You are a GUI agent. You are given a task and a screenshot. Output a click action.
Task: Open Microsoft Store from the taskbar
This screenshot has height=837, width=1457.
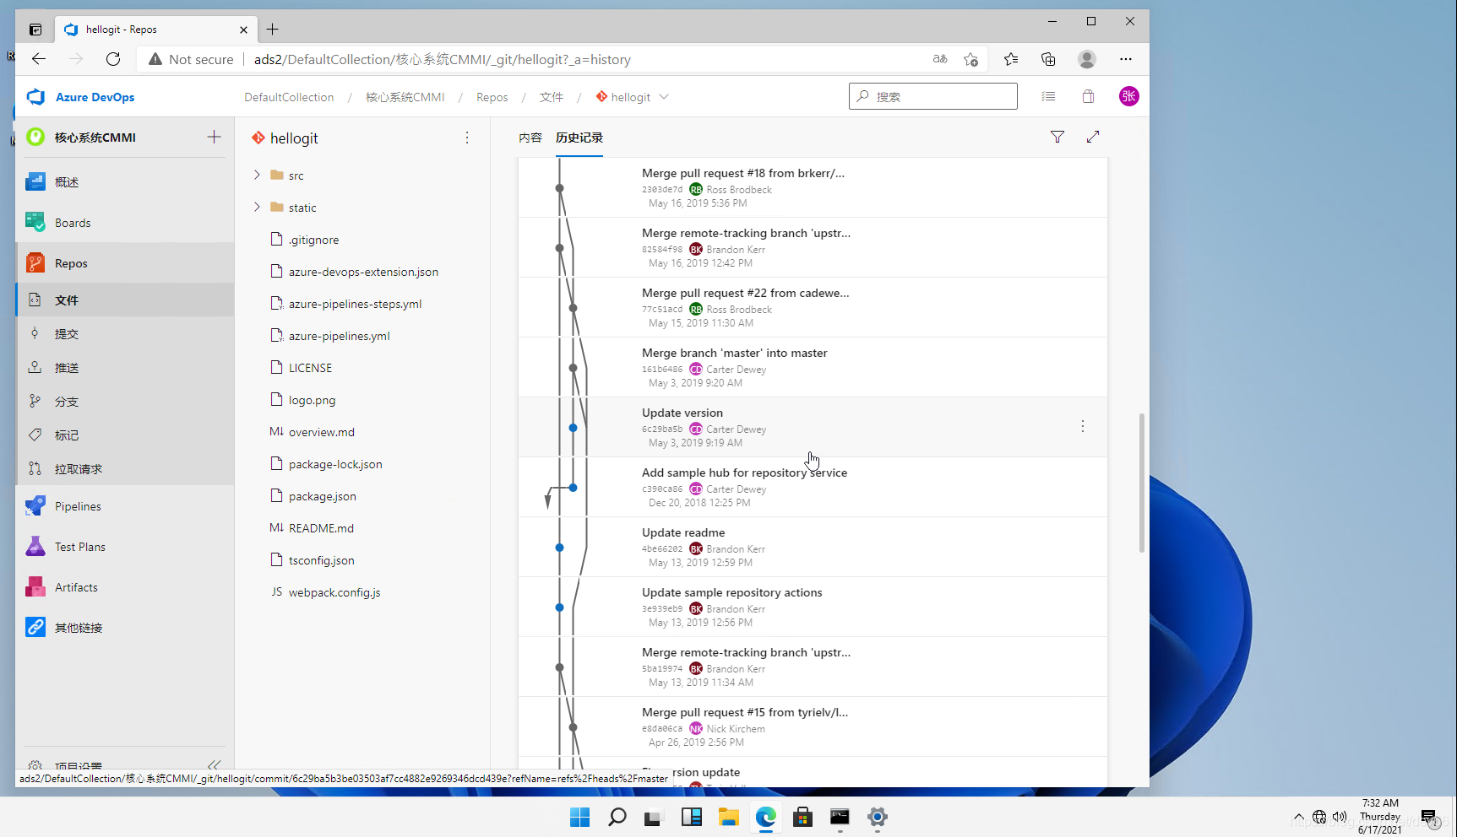[x=802, y=817]
